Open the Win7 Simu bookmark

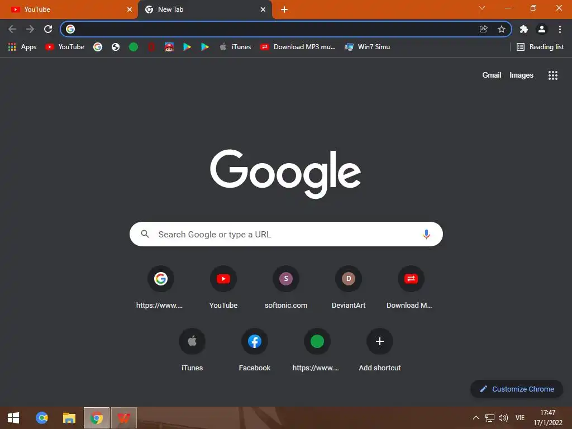point(368,47)
